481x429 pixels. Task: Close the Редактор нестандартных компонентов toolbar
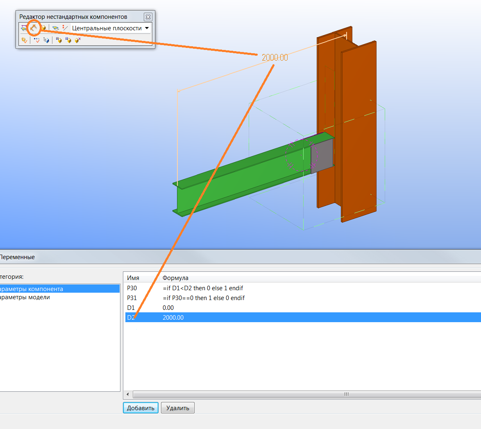pos(148,17)
